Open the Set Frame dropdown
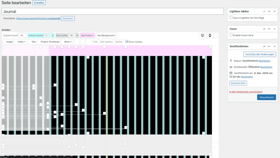The image size is (280, 158). pos(88,36)
